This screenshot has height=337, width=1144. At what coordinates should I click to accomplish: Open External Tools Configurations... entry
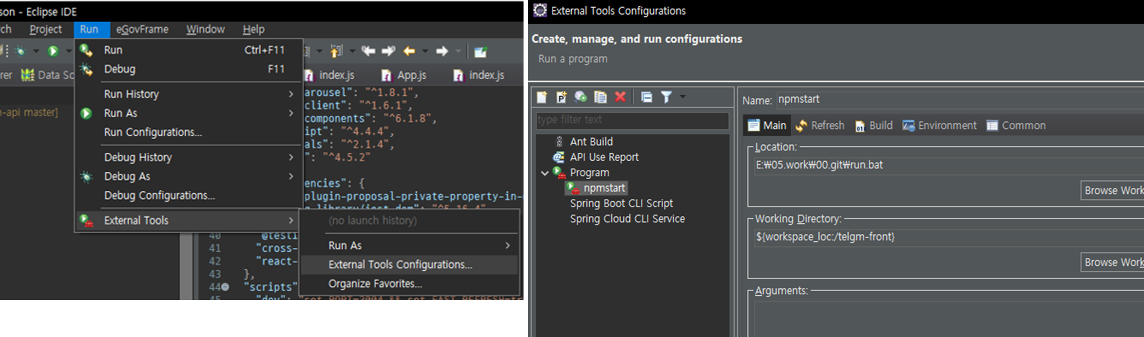coord(410,264)
